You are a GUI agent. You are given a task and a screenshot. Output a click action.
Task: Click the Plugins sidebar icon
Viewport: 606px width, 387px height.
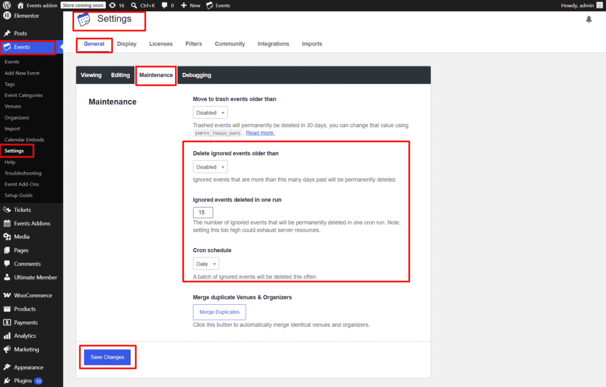[x=7, y=381]
